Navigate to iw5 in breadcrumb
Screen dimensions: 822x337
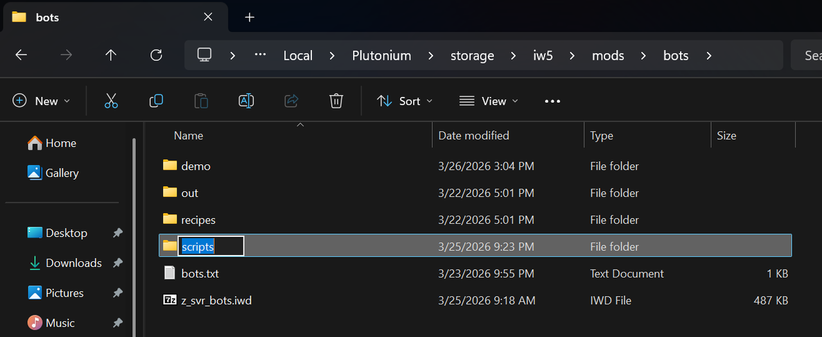[543, 56]
